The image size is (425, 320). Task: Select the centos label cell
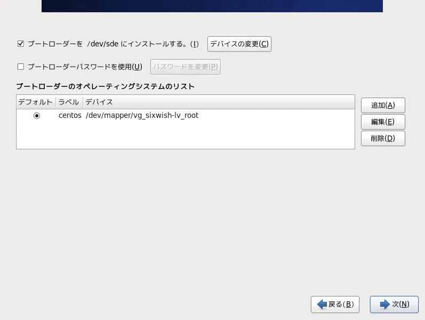70,116
